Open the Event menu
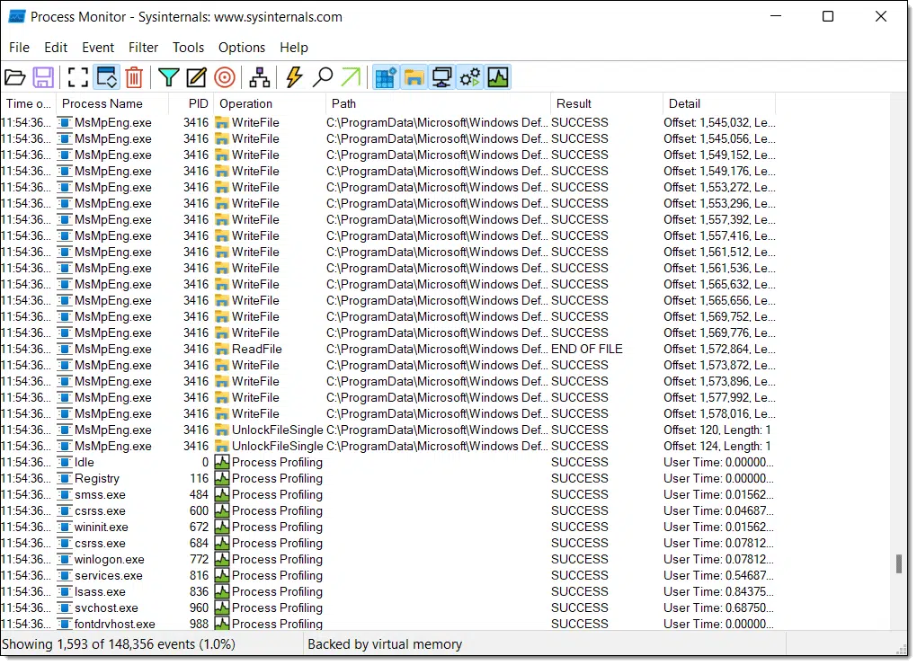 [x=98, y=48]
